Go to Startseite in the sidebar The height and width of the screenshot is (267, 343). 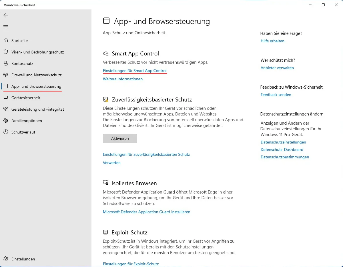pos(19,41)
